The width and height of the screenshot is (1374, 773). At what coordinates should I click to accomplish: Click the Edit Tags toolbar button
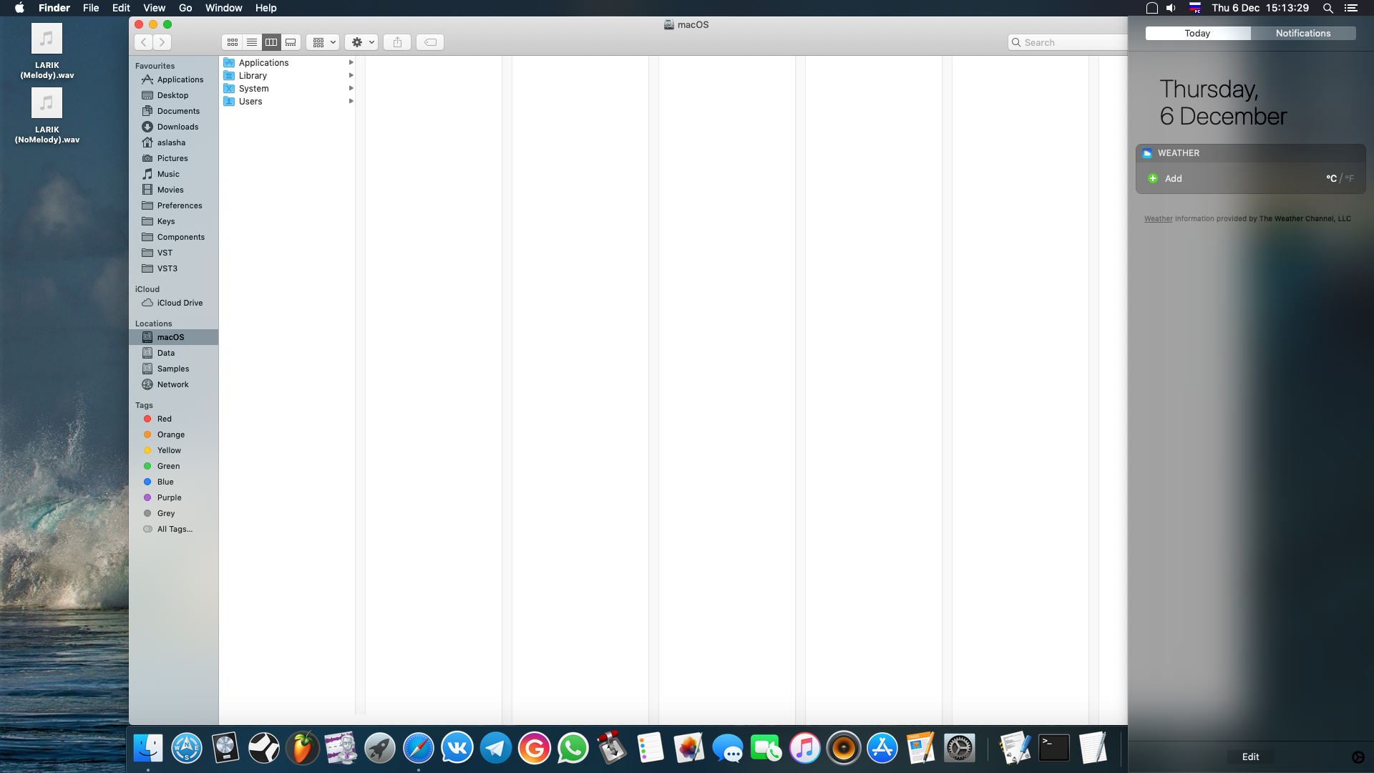click(430, 42)
